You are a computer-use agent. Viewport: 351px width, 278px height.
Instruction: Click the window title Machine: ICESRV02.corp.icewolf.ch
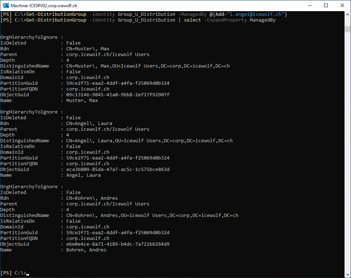pyautogui.click(x=44, y=6)
